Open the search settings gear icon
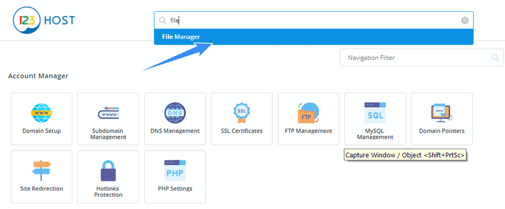The height and width of the screenshot is (209, 505). pyautogui.click(x=465, y=21)
